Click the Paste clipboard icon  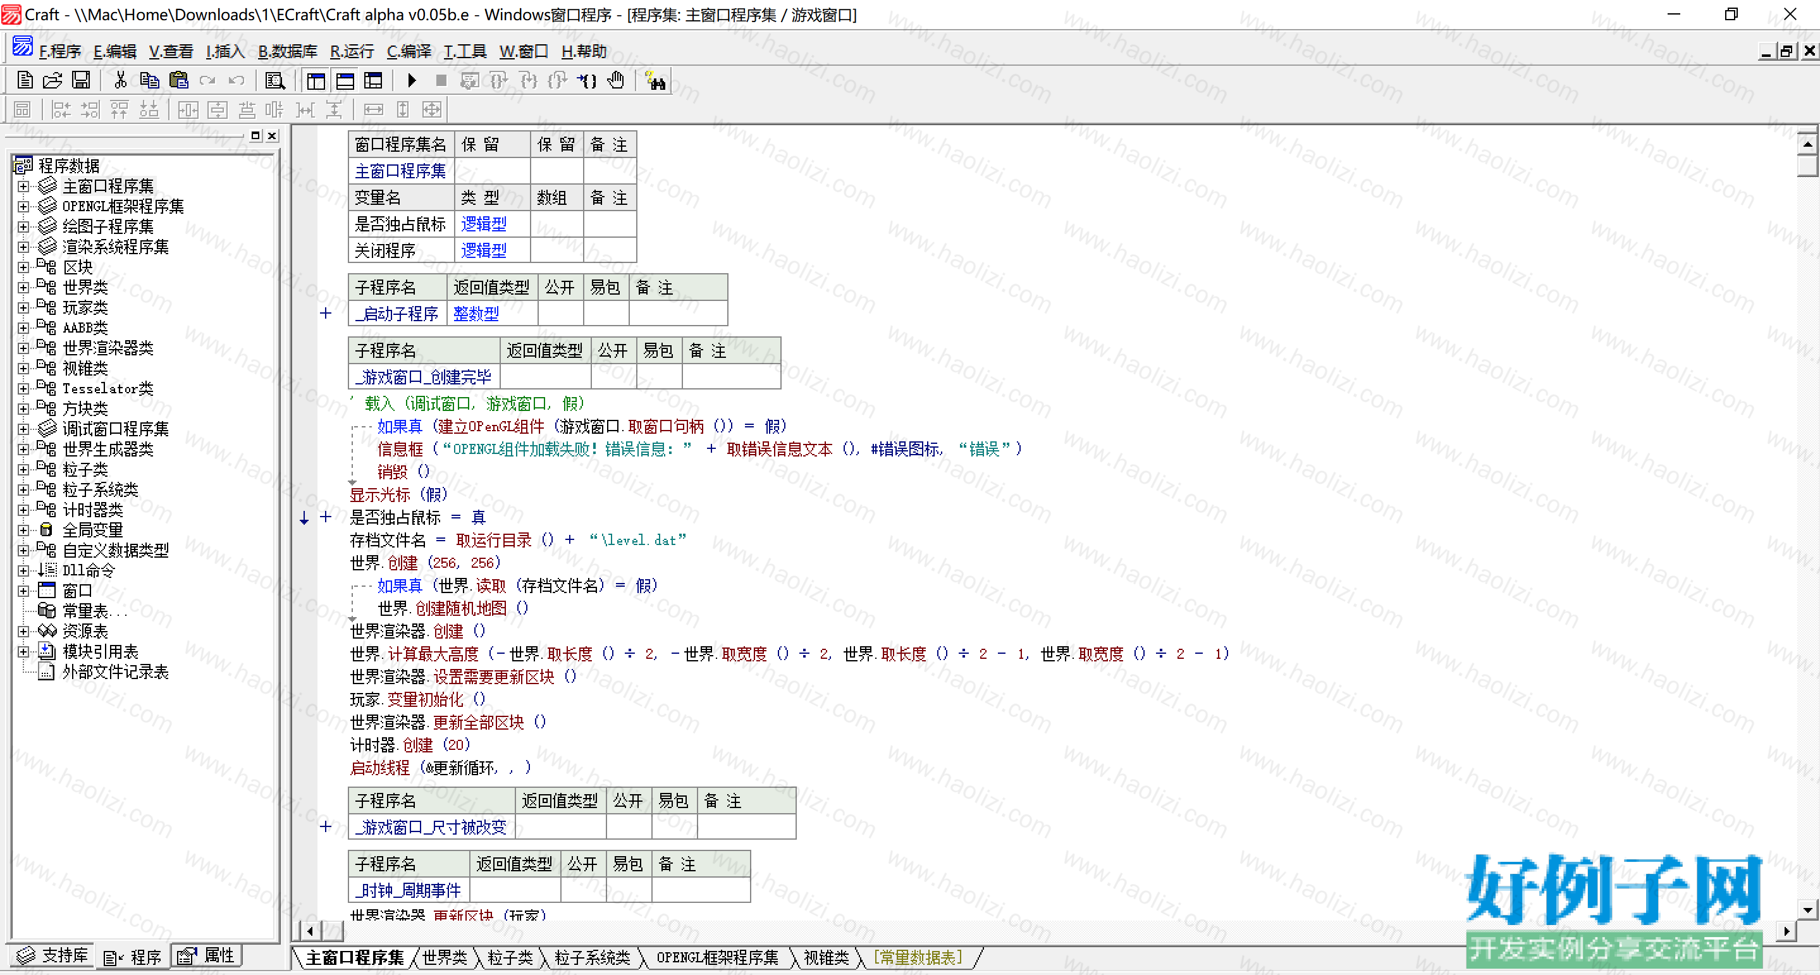click(179, 80)
